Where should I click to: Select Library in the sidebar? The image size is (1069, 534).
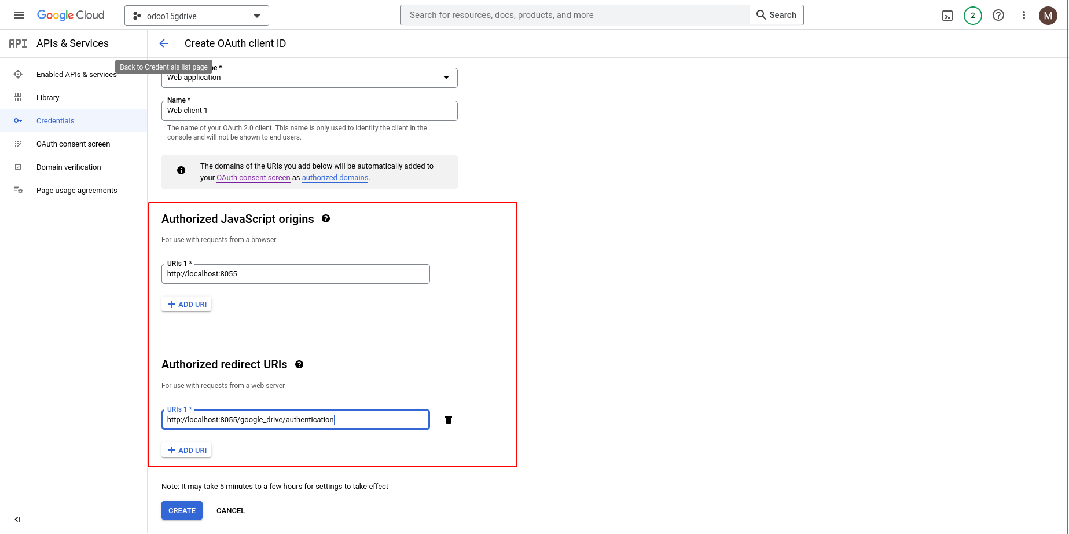[x=47, y=97]
